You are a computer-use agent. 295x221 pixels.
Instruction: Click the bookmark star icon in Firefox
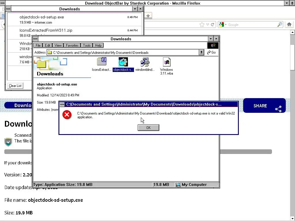[202, 25]
